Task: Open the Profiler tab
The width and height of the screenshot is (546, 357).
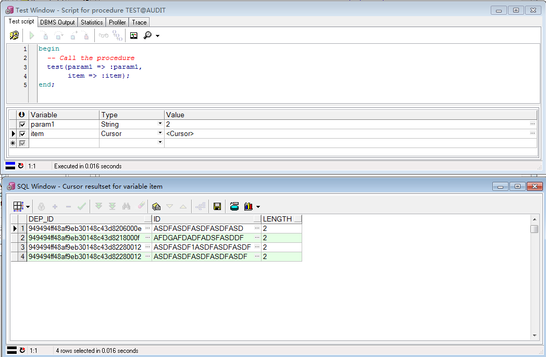Action: click(117, 22)
